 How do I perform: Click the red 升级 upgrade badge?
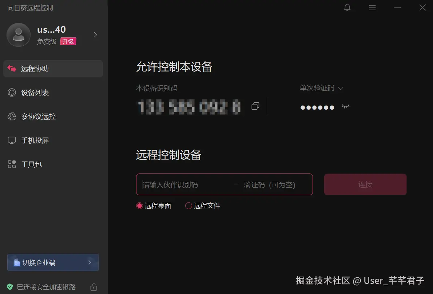point(68,41)
